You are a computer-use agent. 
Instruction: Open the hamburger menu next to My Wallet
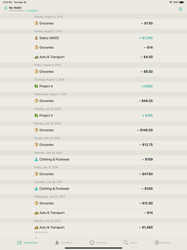(x=6, y=8)
